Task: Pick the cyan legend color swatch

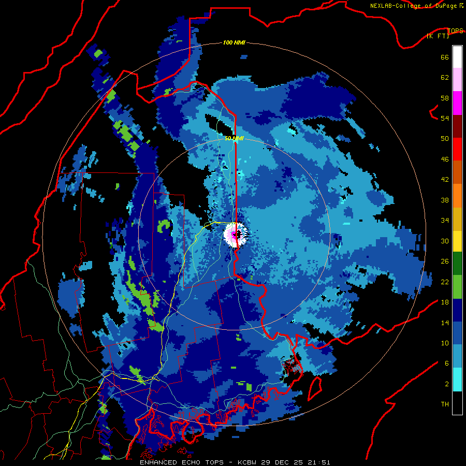Action: (x=457, y=380)
